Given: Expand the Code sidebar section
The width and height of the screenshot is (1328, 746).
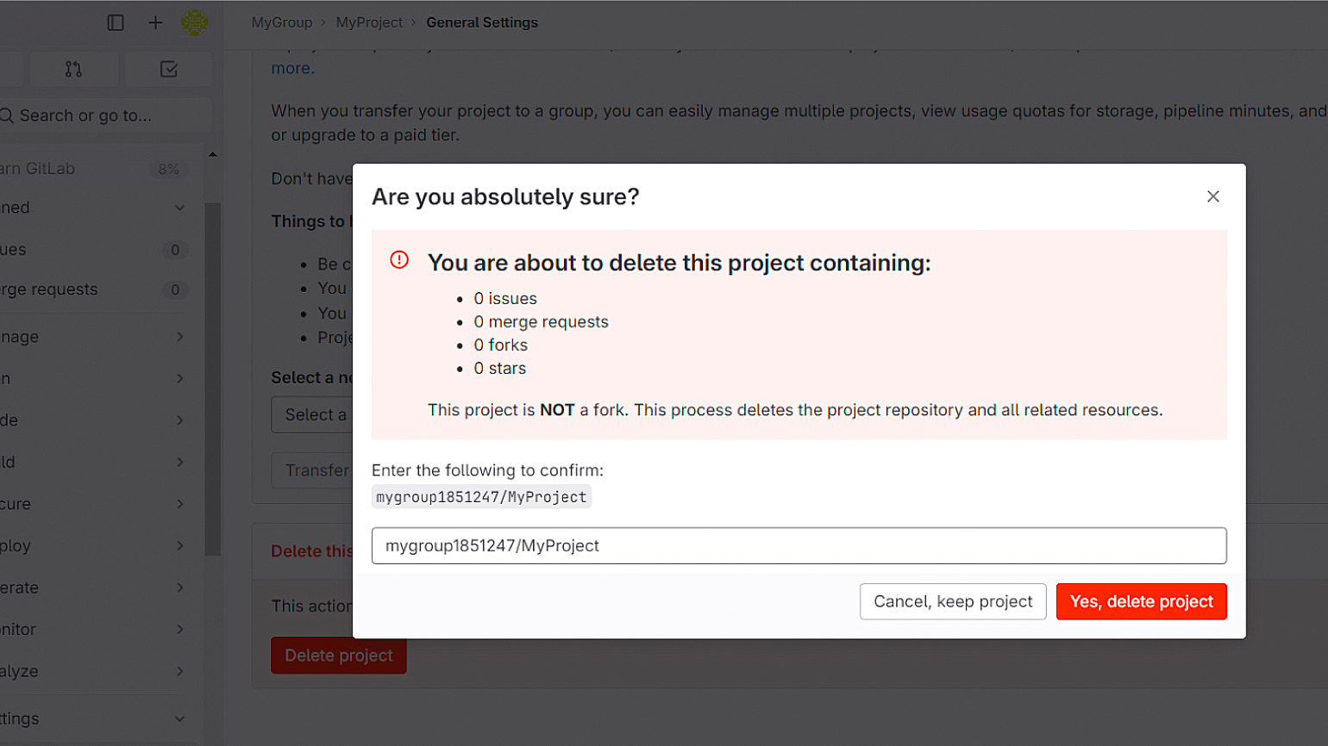Looking at the screenshot, I should [x=95, y=420].
